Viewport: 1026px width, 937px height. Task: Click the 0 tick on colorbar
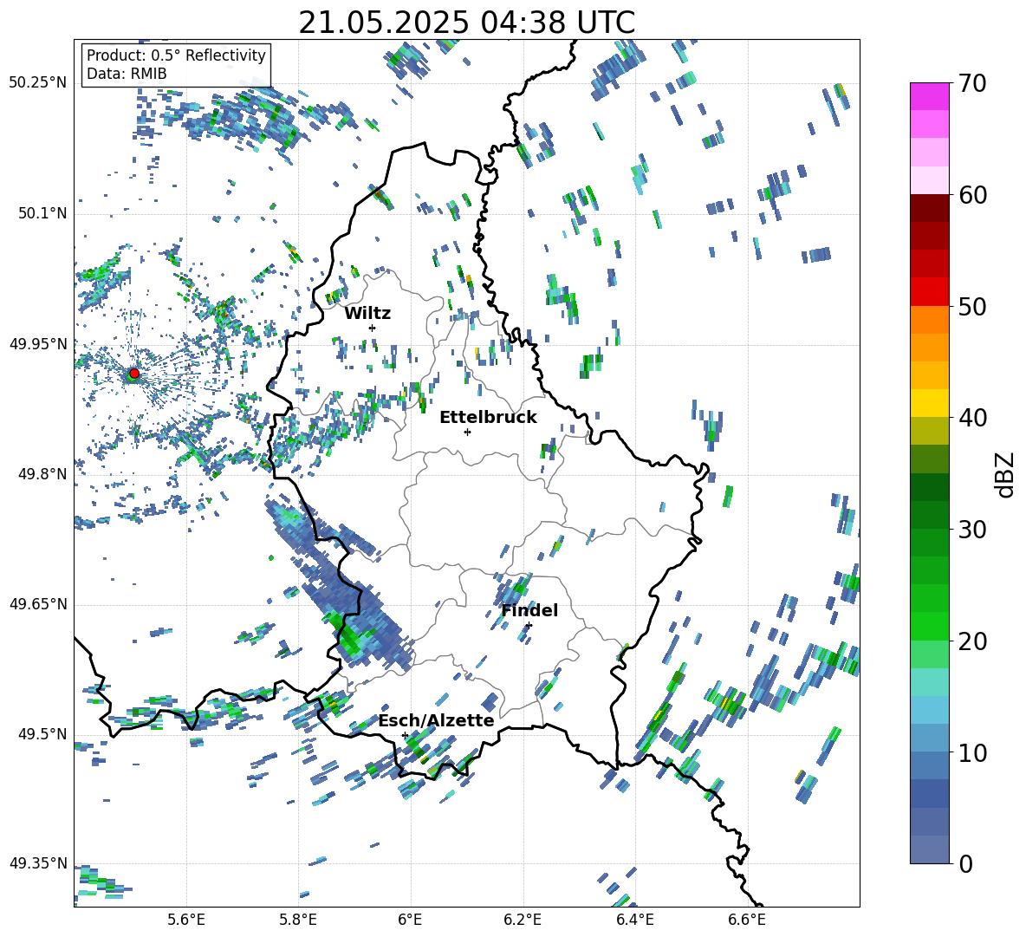[965, 863]
